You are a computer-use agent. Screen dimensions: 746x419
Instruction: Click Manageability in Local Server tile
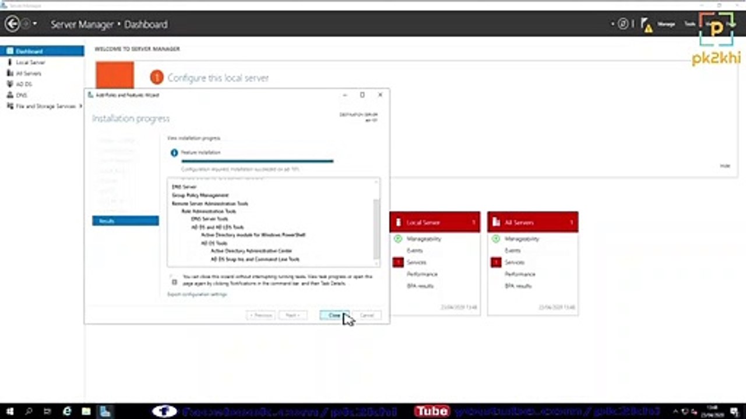(424, 239)
